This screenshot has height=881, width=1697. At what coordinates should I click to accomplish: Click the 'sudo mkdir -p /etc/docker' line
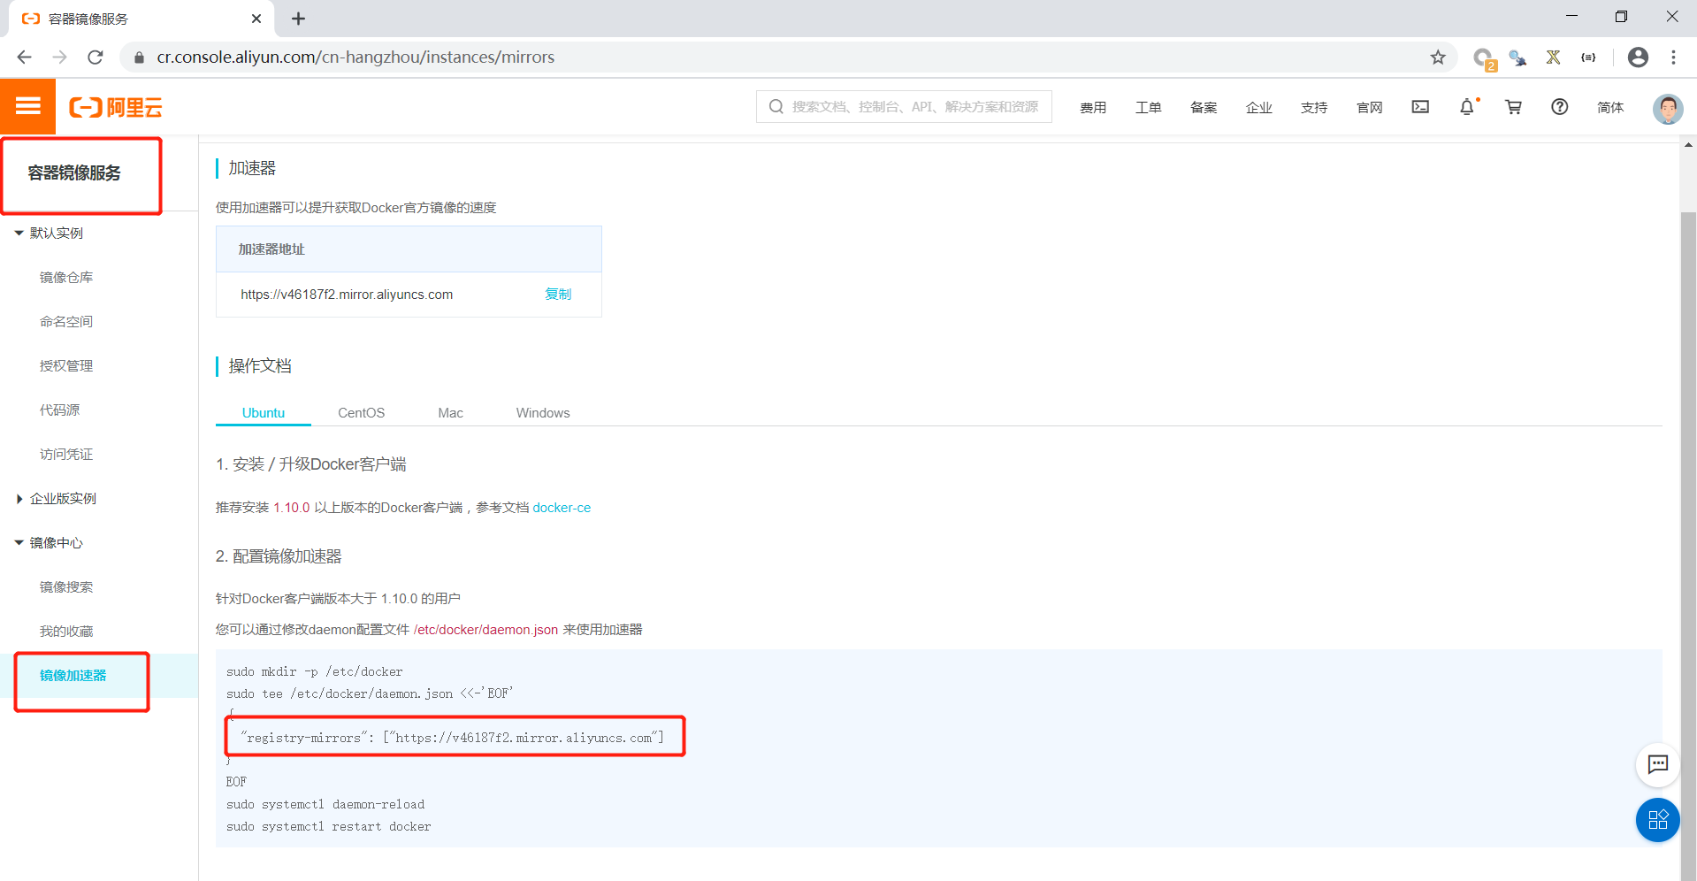point(315,672)
